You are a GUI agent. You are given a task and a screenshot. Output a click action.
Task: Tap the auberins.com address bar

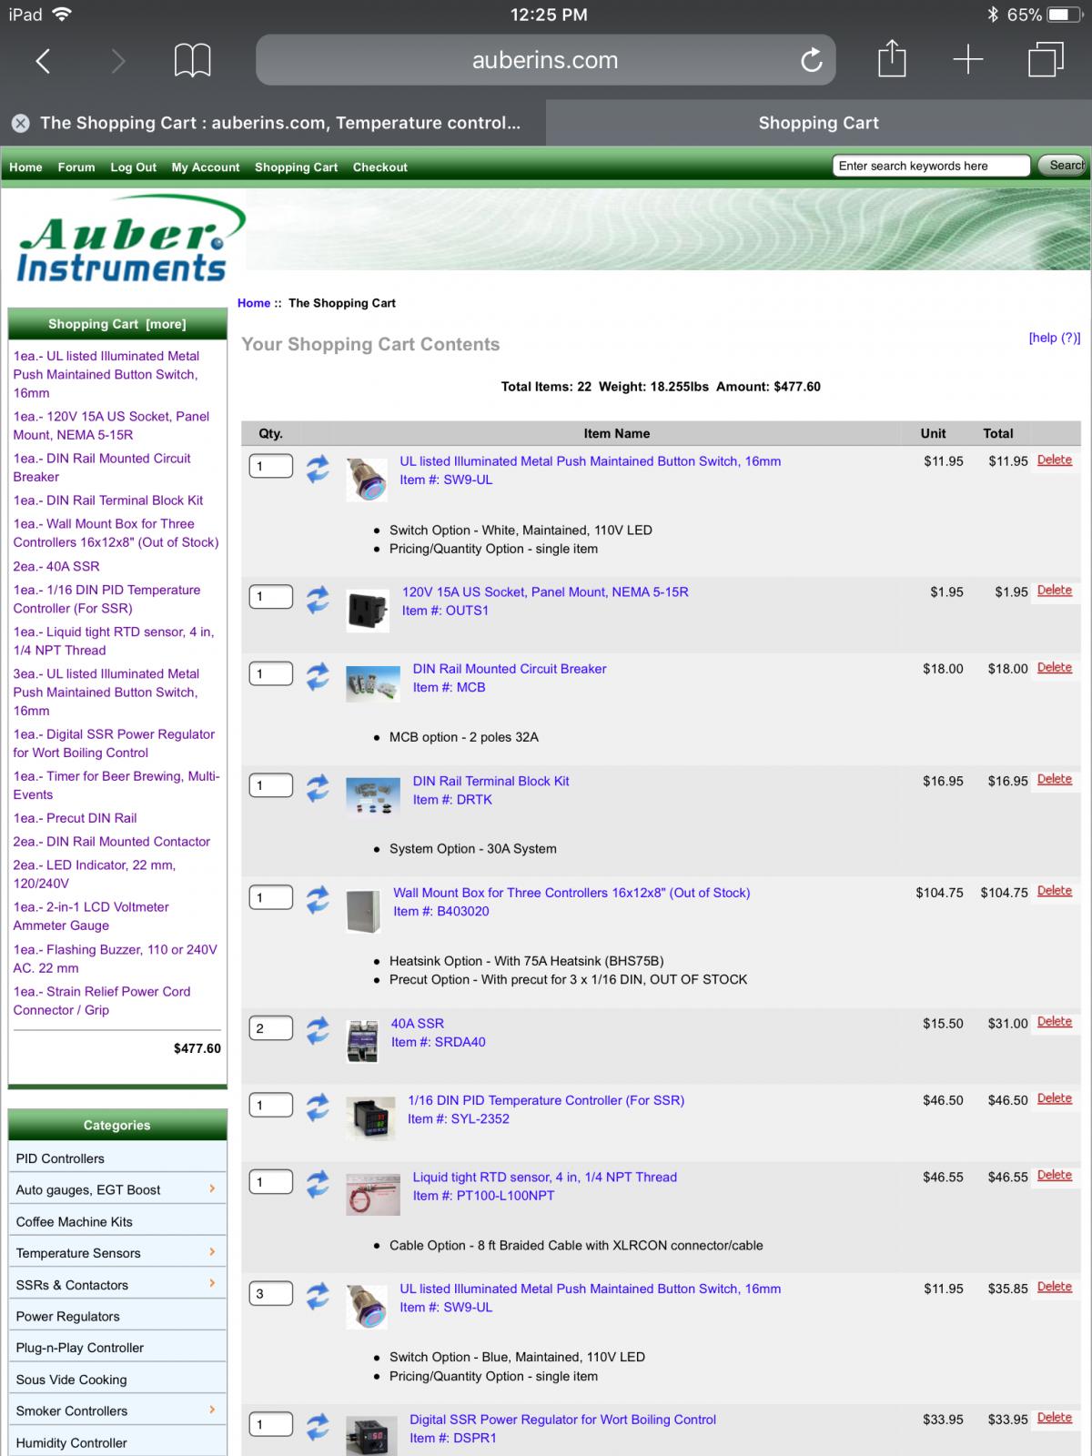[545, 60]
